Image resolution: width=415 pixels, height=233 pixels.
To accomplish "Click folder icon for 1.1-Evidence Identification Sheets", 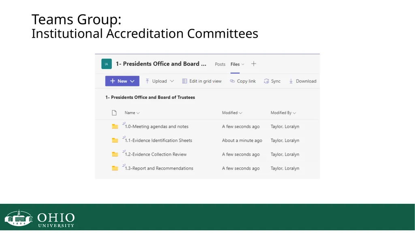I will 115,140.
